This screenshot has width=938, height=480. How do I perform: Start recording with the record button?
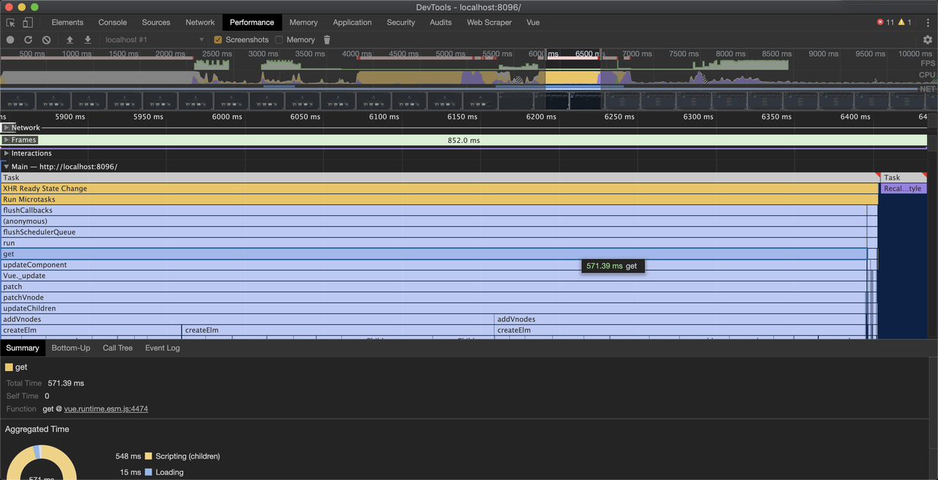click(10, 40)
